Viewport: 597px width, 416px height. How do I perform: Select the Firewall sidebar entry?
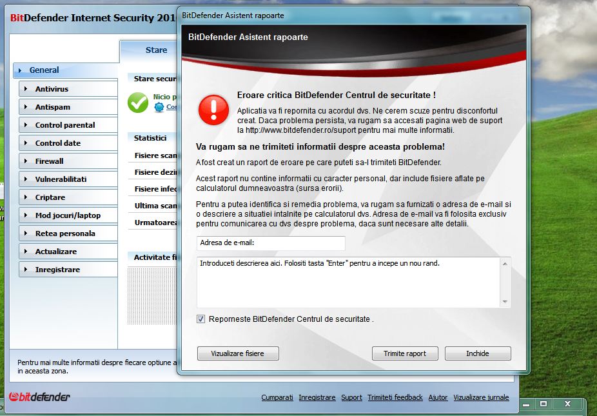68,161
